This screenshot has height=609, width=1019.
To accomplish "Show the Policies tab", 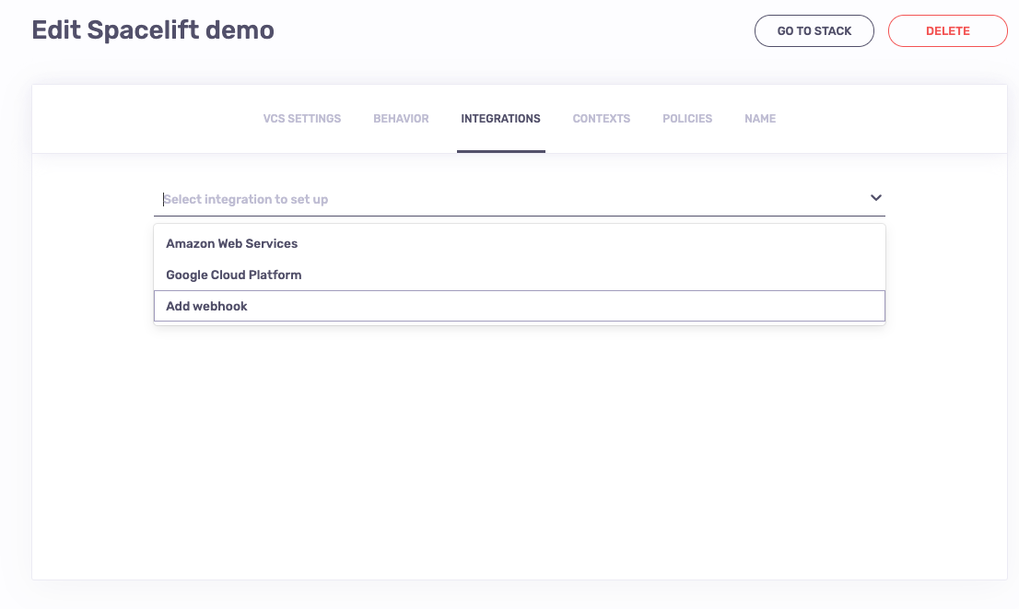I will point(687,119).
